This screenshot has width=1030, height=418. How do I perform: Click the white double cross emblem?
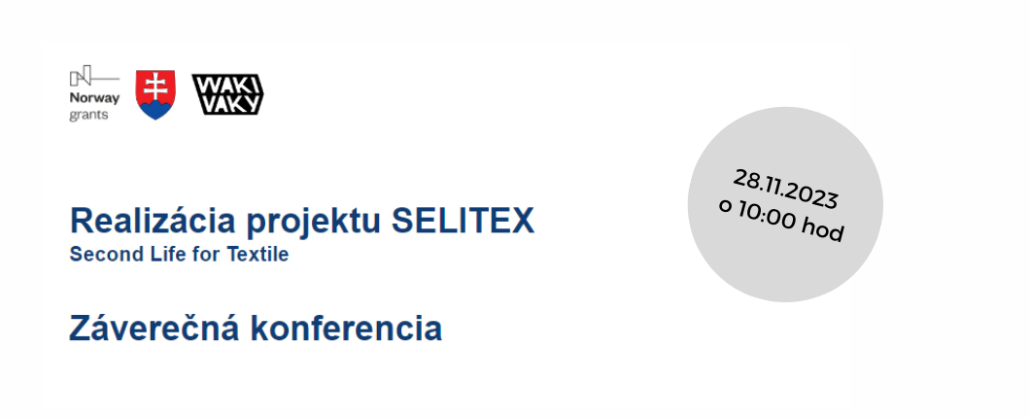155,87
